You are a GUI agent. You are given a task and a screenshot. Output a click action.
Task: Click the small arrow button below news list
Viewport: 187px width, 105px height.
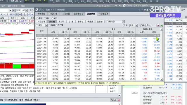pos(119,95)
